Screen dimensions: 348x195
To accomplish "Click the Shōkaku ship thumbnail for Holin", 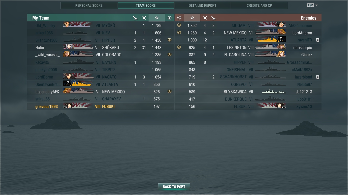I will [78, 47].
